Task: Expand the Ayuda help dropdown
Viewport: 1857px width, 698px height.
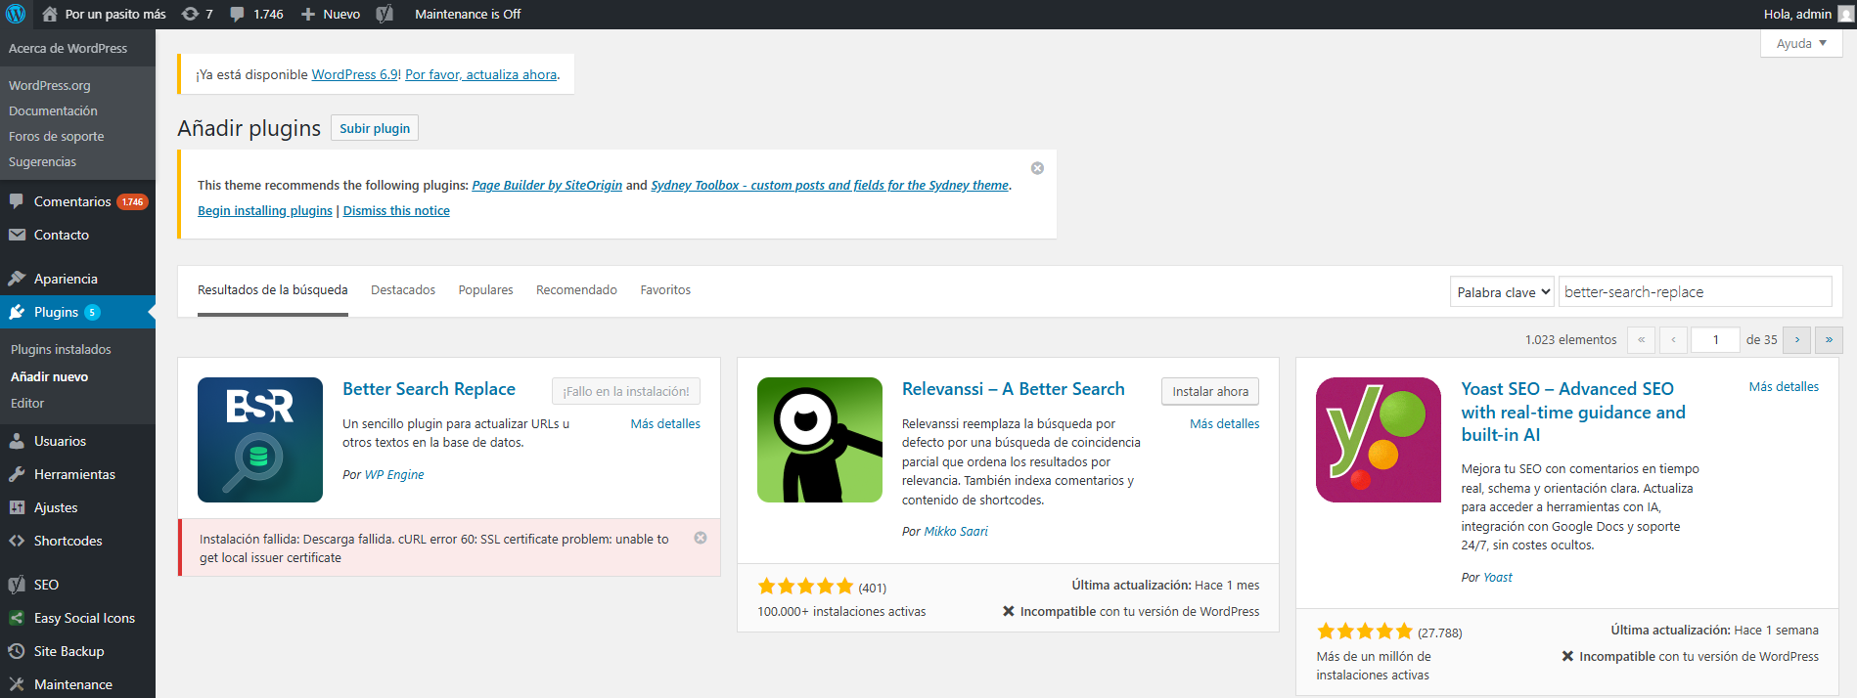Action: point(1801,43)
